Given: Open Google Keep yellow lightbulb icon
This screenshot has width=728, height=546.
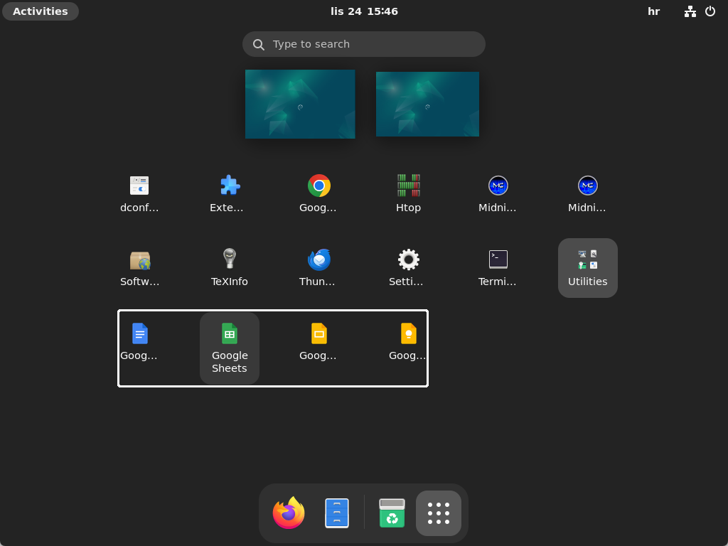Looking at the screenshot, I should tap(409, 342).
